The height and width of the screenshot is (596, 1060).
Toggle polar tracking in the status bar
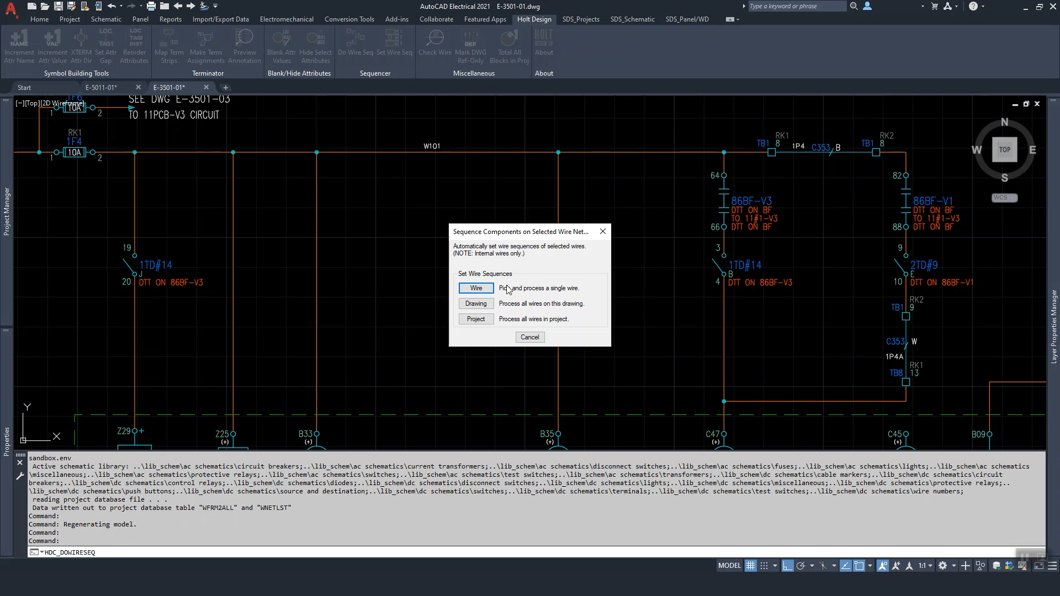pos(801,566)
